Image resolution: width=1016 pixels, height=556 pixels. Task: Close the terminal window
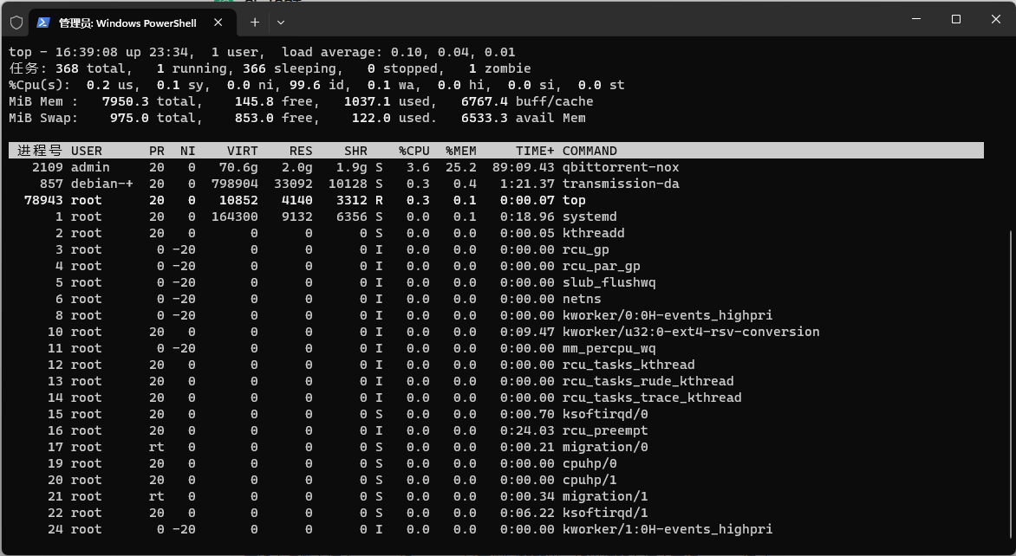click(995, 19)
